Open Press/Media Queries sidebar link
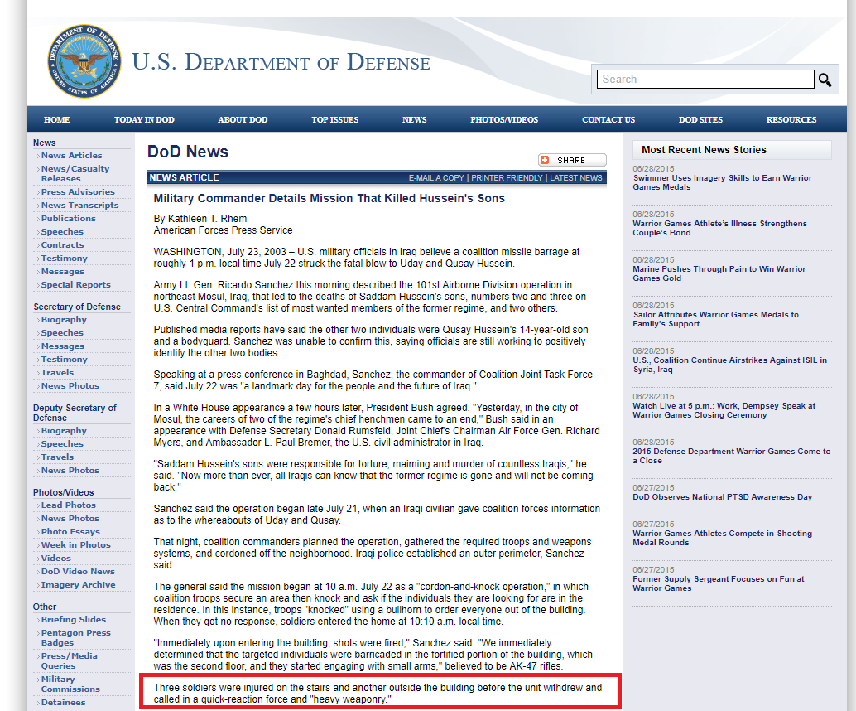 70,660
